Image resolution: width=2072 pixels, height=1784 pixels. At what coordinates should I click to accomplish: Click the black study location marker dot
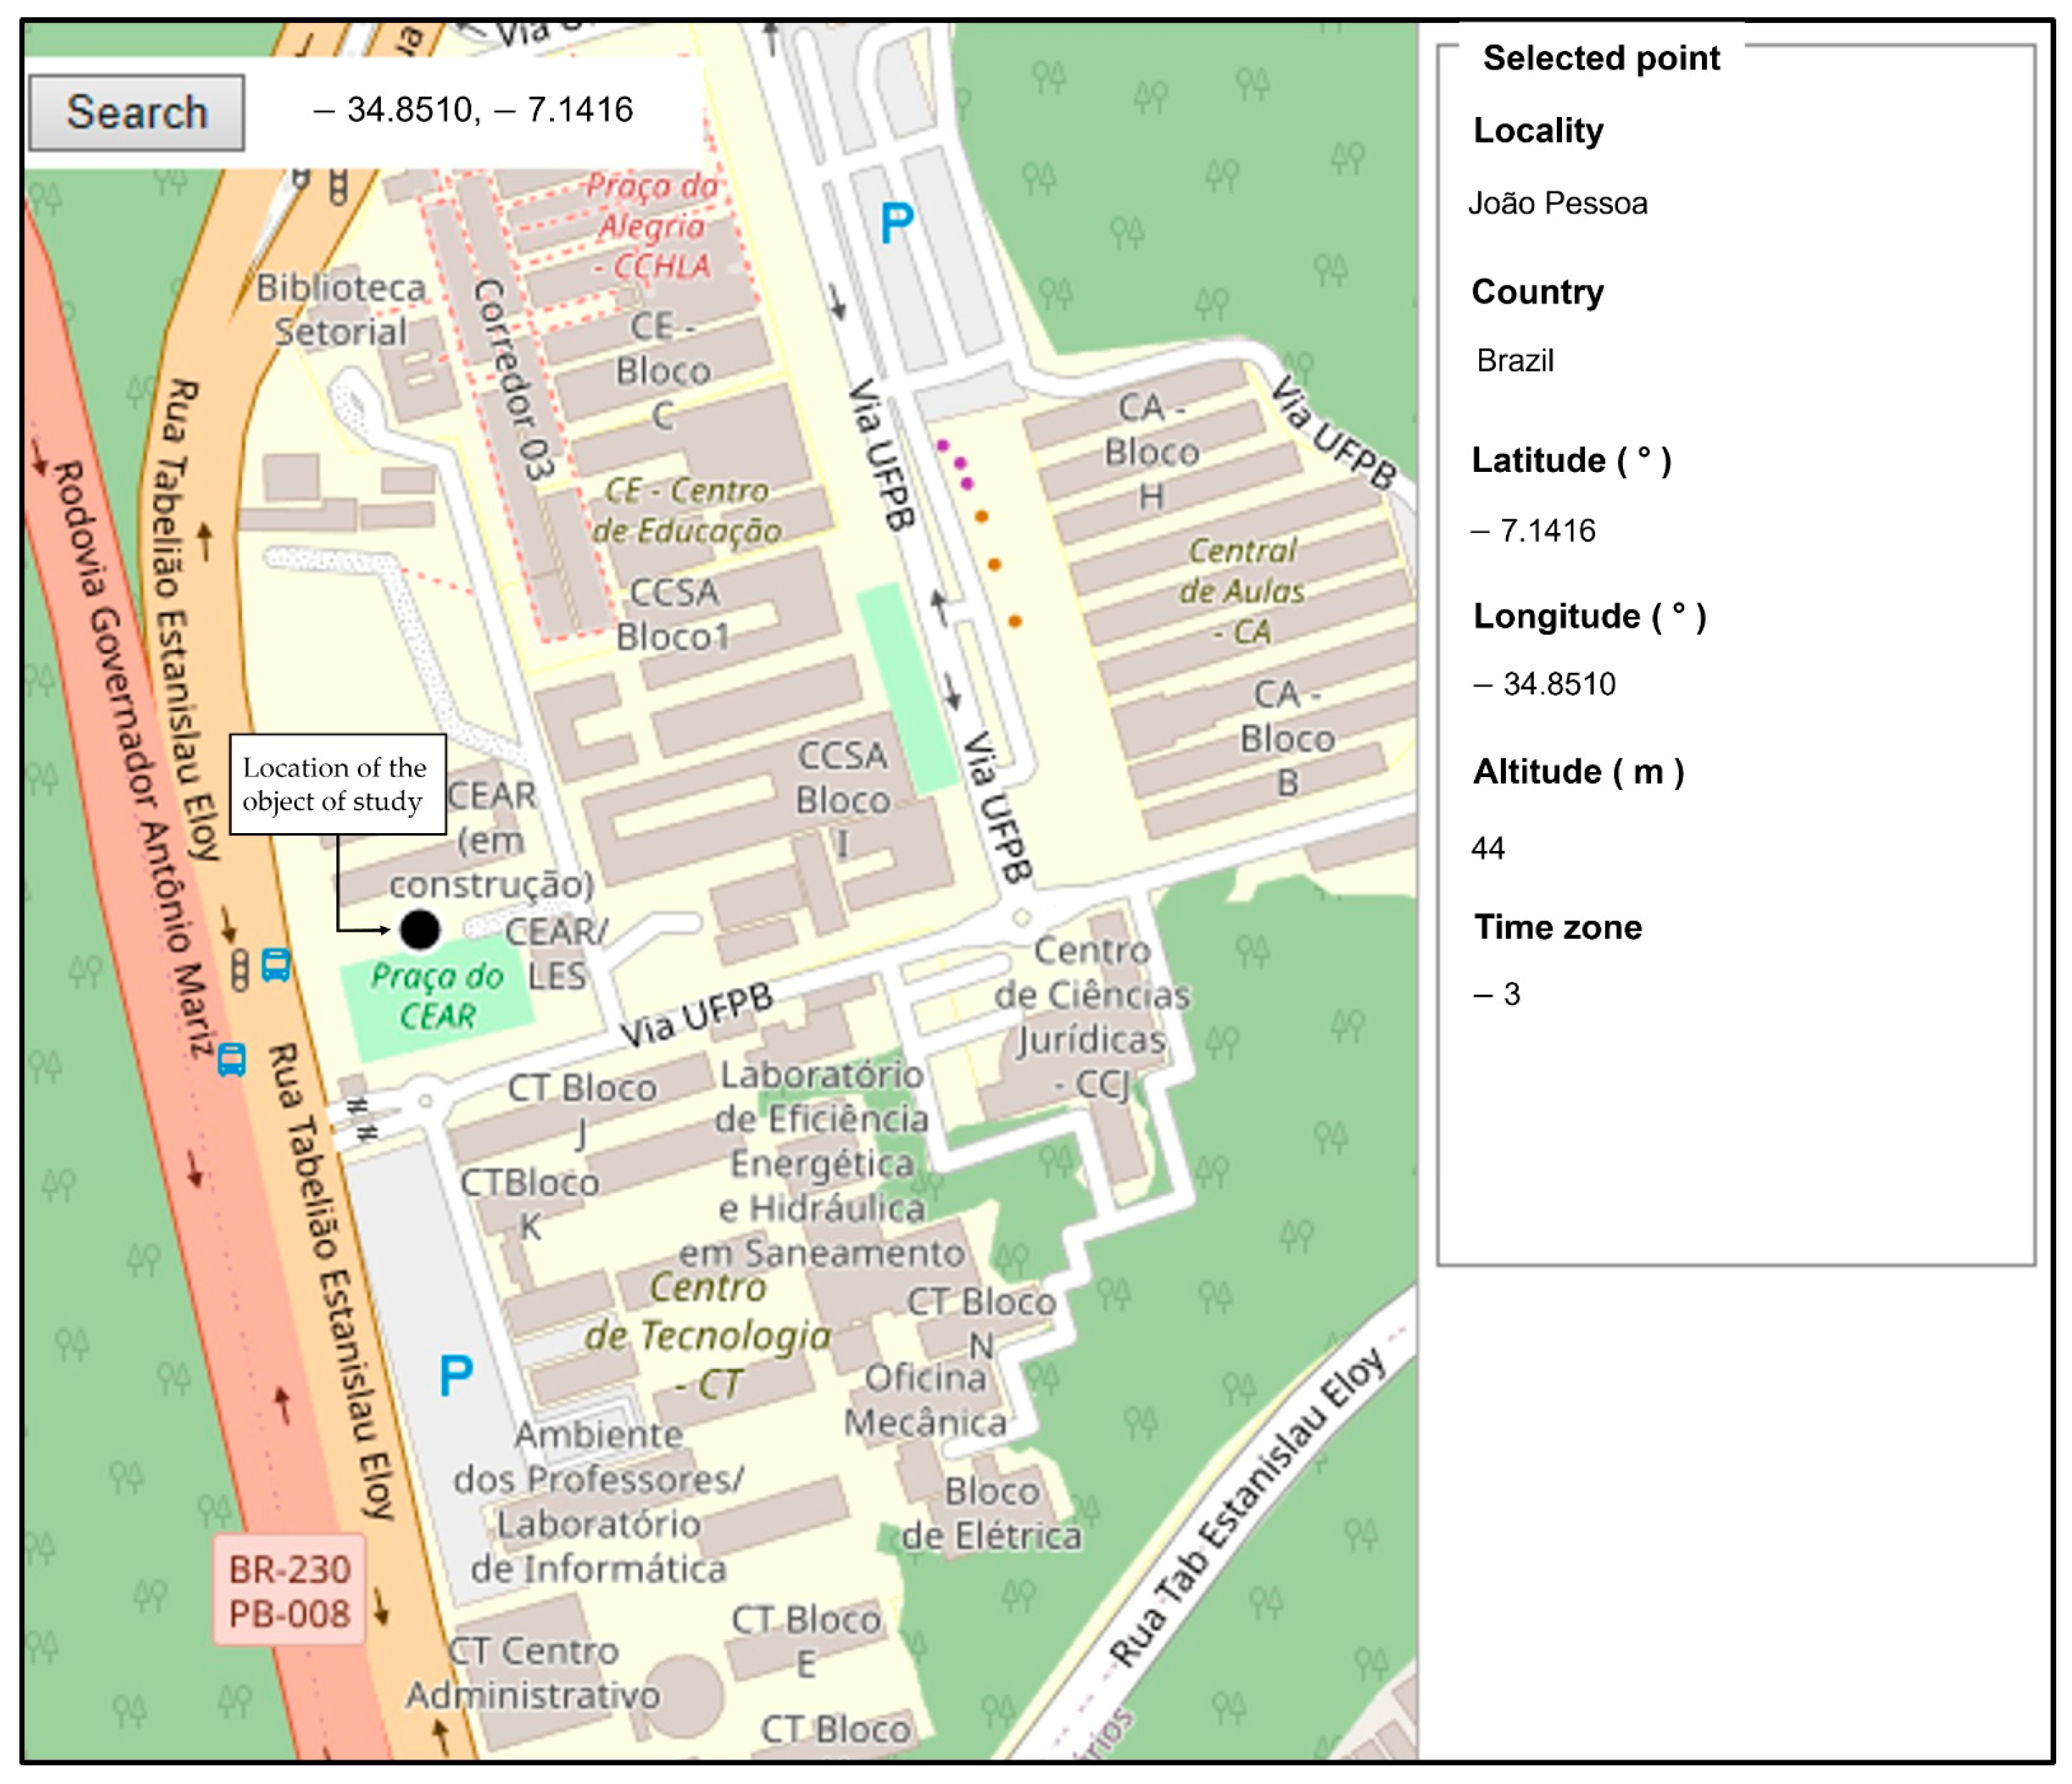coord(419,929)
